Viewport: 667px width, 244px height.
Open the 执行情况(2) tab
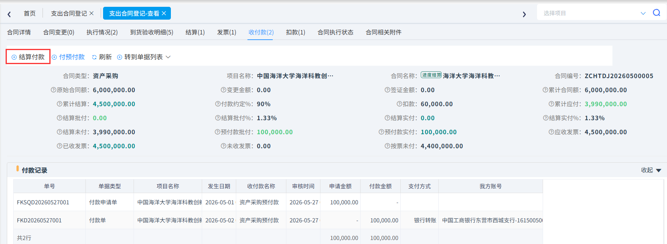tap(102, 32)
